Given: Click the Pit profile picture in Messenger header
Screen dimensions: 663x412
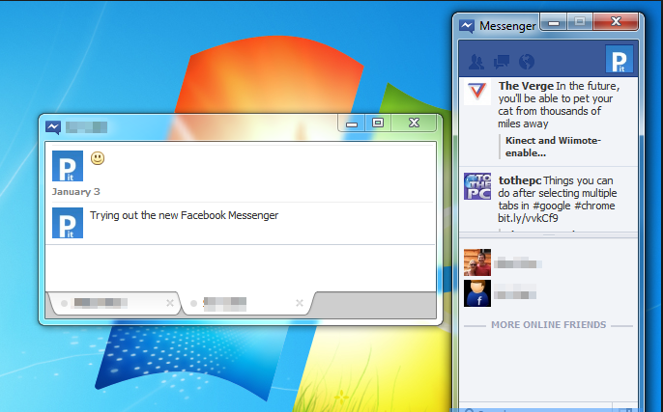Looking at the screenshot, I should pos(619,59).
